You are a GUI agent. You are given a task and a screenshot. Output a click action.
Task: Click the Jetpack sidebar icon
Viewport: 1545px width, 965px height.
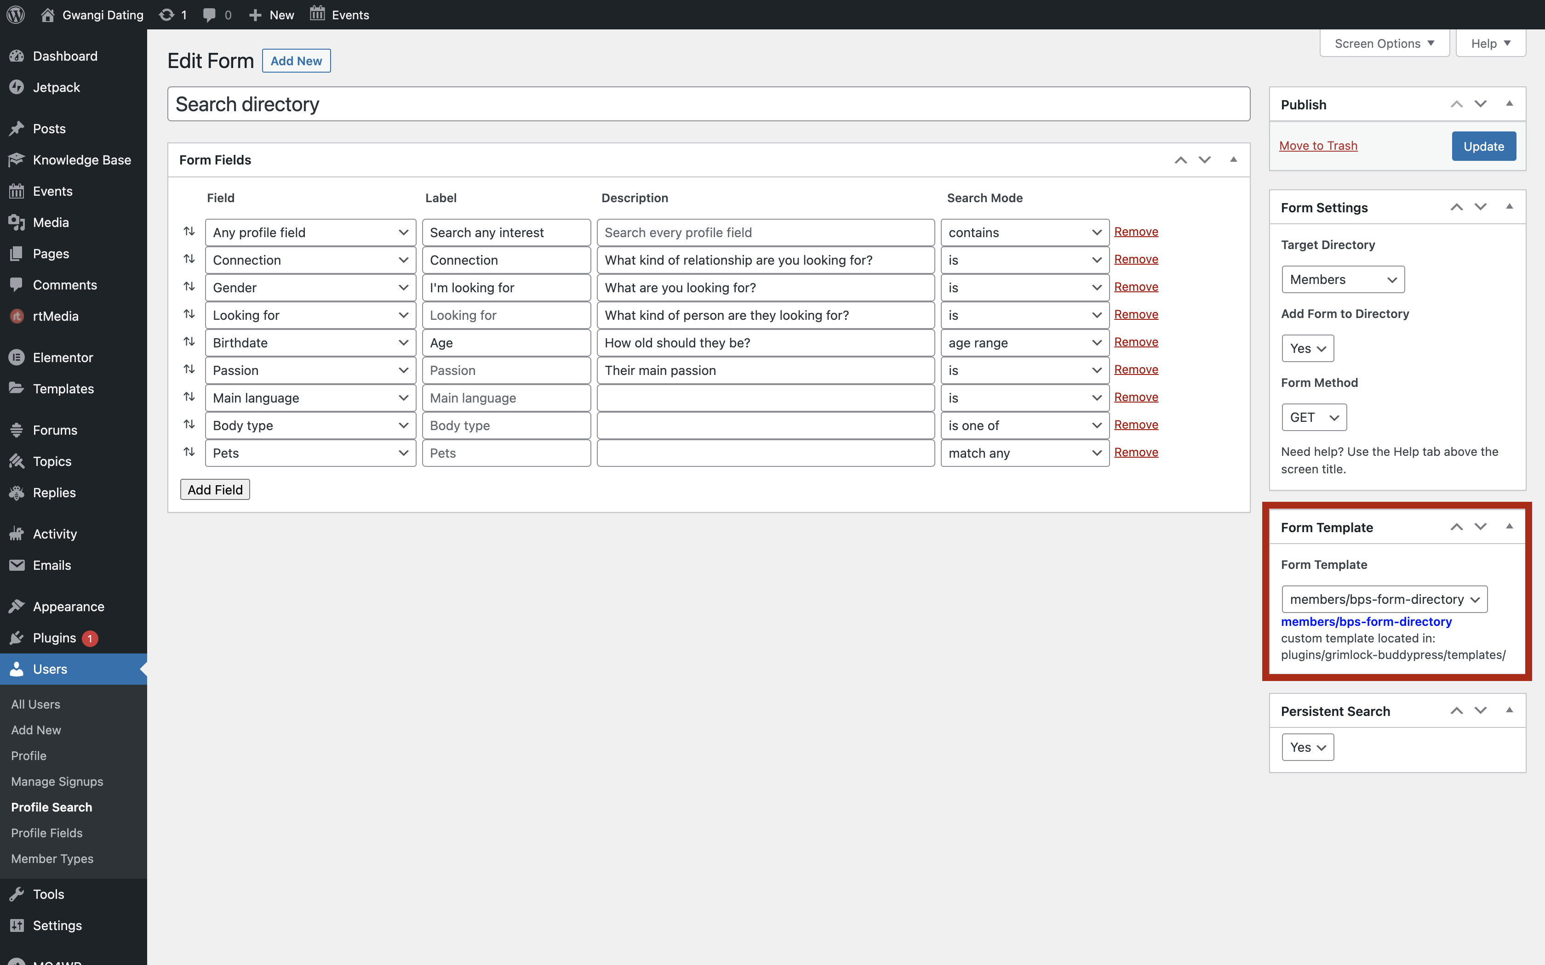click(x=17, y=87)
